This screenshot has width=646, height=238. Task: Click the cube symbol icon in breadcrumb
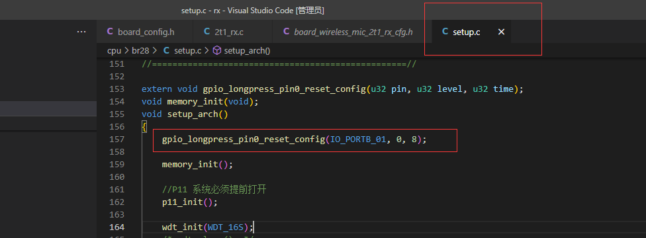click(x=216, y=51)
